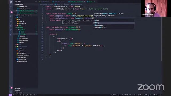Collapse the api folder

(x=19, y=19)
